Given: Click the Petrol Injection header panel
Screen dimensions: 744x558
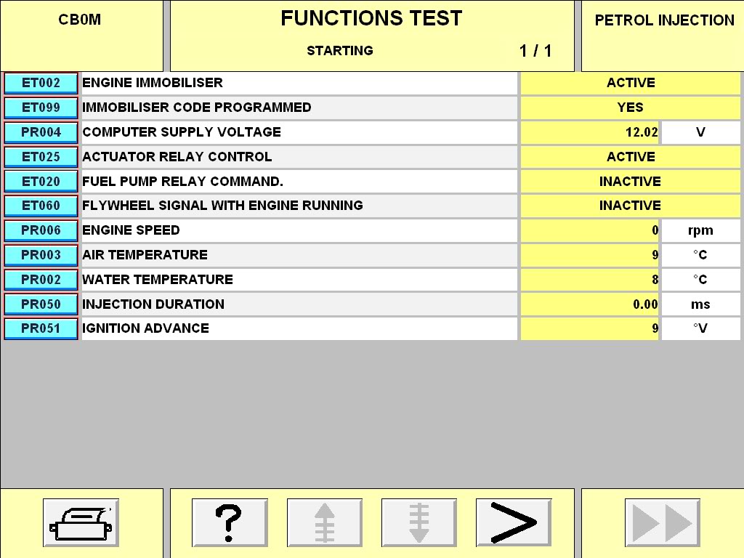Looking at the screenshot, I should coord(664,35).
